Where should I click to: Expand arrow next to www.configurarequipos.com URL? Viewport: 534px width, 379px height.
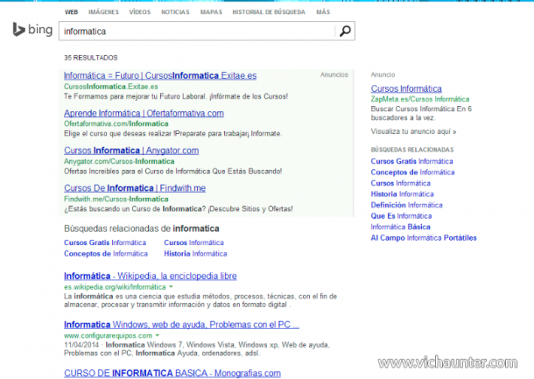(158, 336)
